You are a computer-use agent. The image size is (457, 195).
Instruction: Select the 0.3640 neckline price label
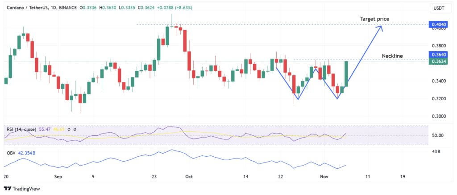coord(439,54)
